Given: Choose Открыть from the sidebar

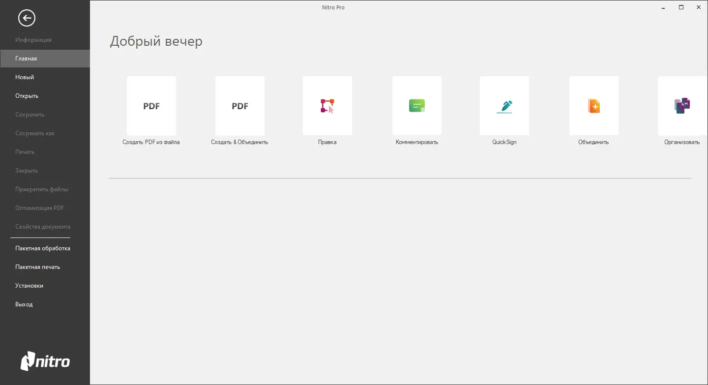Looking at the screenshot, I should point(45,96).
